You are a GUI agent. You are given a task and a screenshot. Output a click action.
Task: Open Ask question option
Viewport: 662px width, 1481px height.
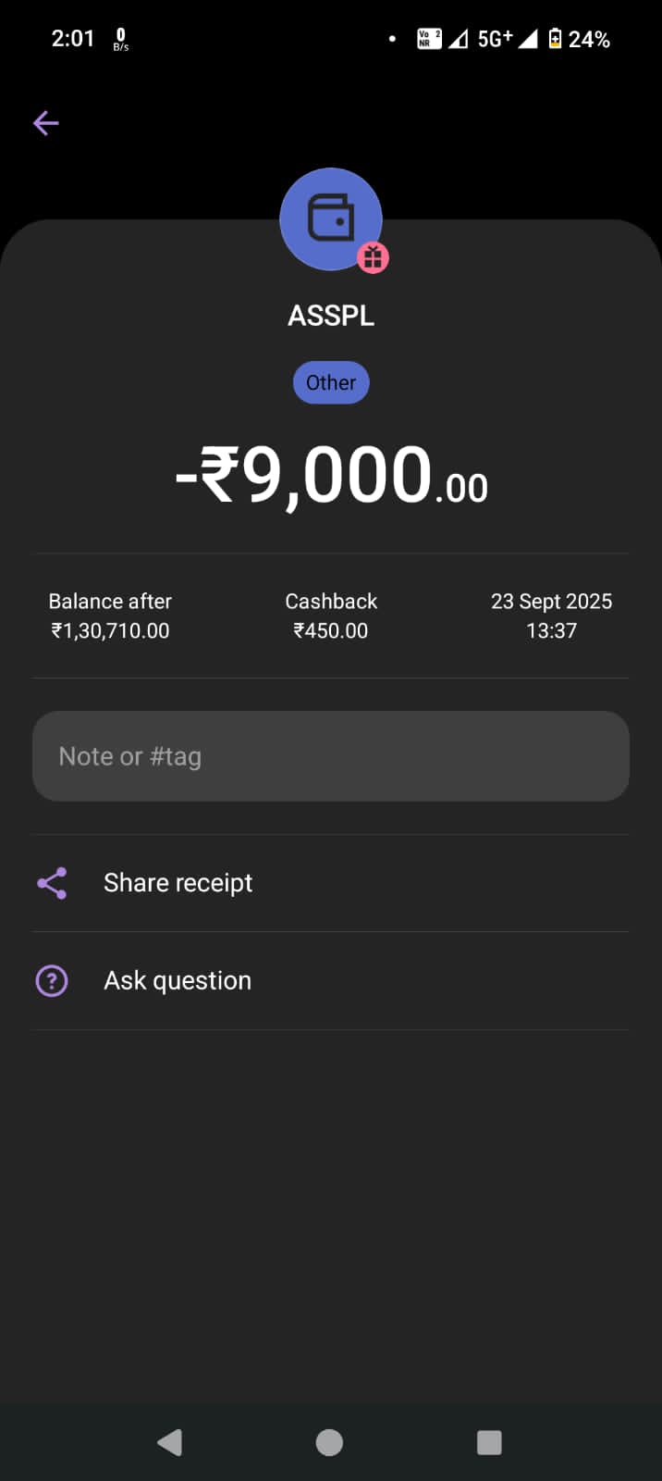(178, 980)
